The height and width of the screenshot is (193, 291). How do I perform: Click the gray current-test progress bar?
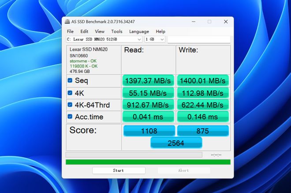point(134,155)
